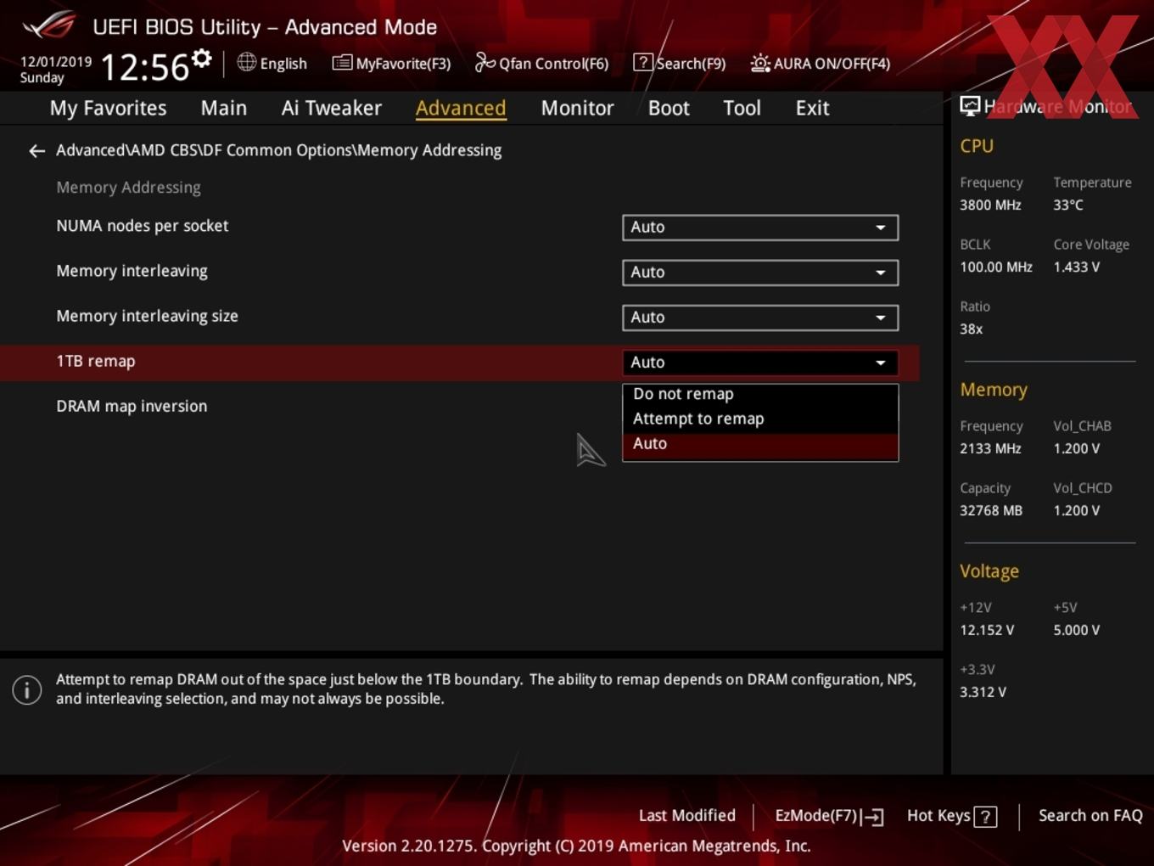Click the Memory interleaving label
1154x866 pixels.
coord(132,271)
